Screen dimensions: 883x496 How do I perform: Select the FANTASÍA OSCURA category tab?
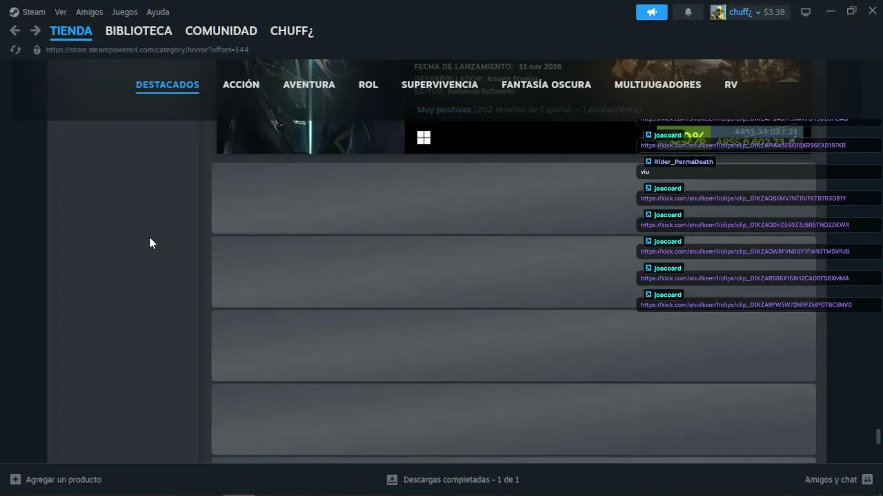point(546,85)
